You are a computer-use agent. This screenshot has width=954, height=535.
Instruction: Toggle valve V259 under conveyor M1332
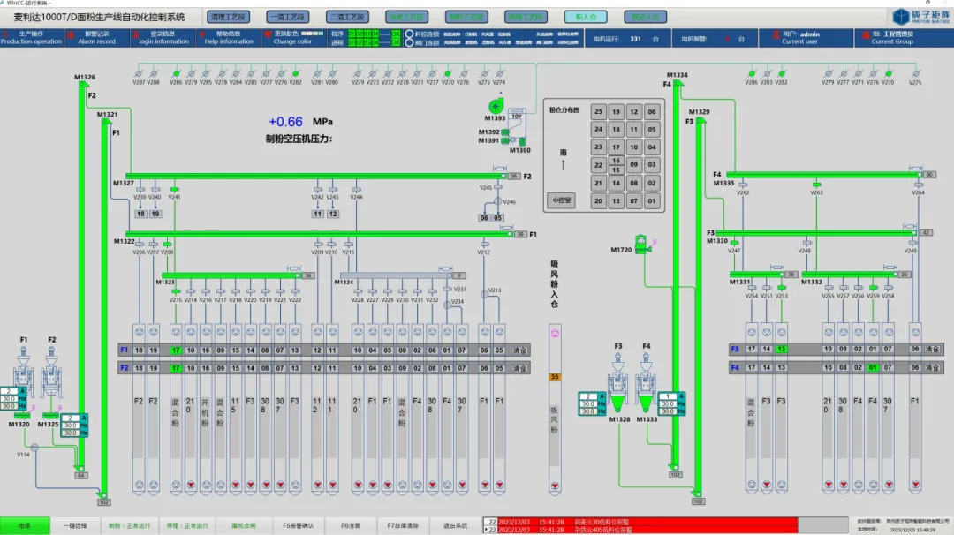pos(873,288)
